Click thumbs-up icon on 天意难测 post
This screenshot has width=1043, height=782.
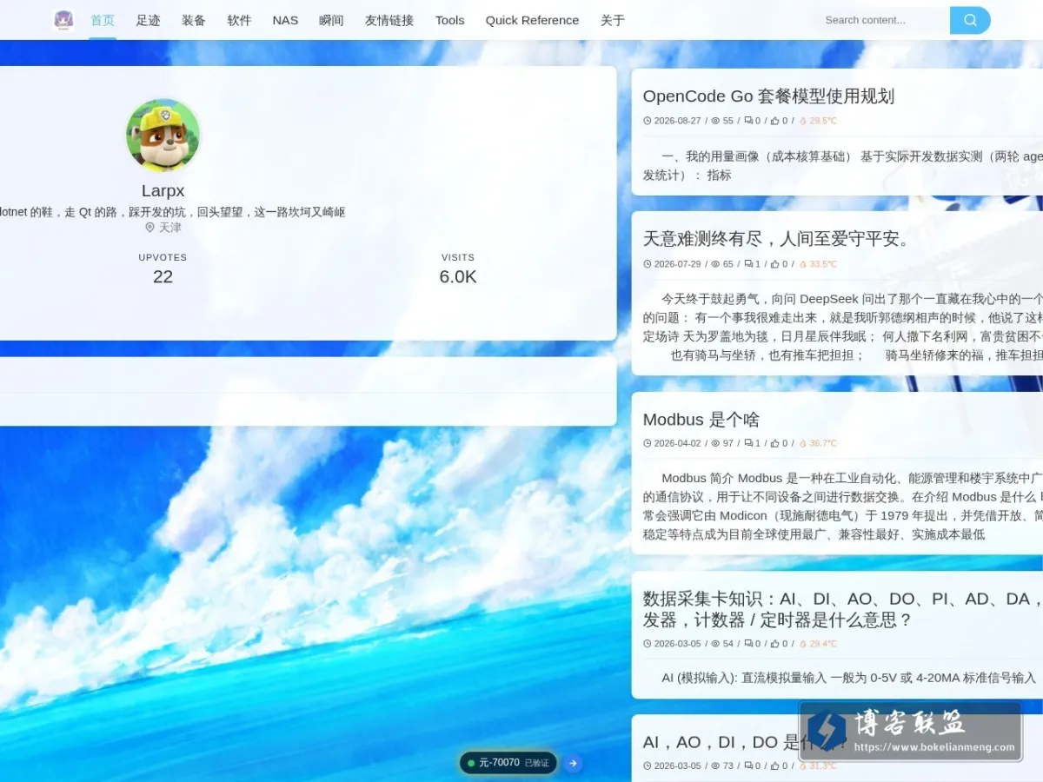[775, 264]
